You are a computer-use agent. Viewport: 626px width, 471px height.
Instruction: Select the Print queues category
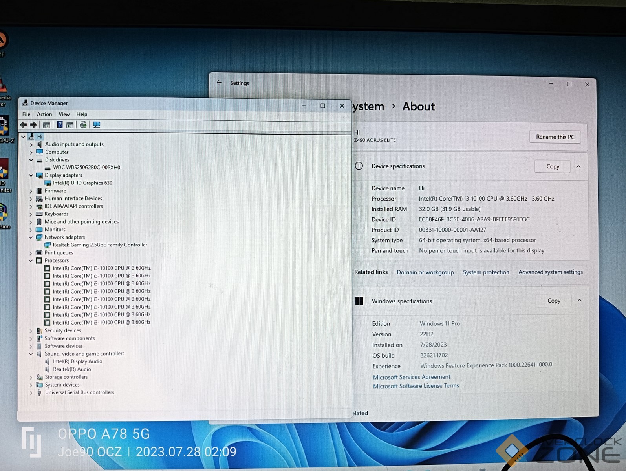pyautogui.click(x=59, y=253)
